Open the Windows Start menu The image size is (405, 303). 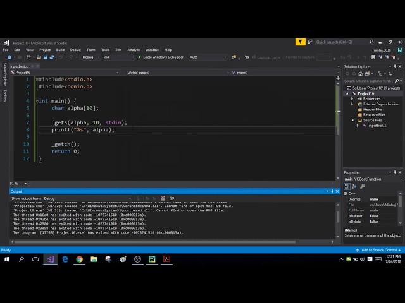(x=7, y=259)
